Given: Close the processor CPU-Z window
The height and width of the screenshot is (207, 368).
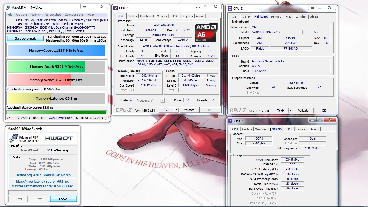Looking at the screenshot, I should coord(216,7).
